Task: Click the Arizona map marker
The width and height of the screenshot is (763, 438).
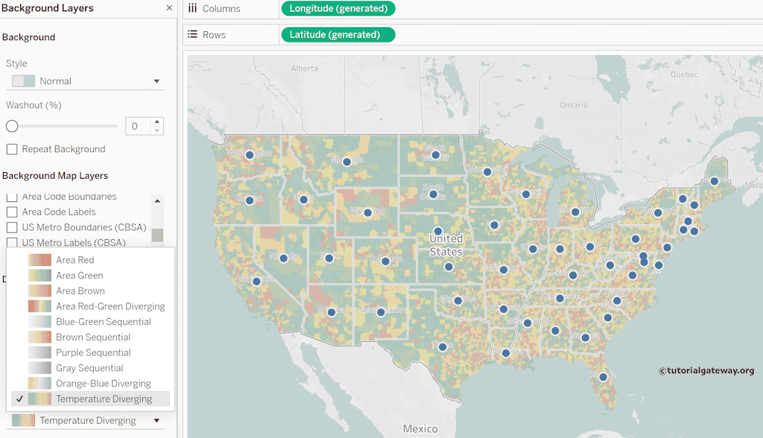Action: click(x=332, y=312)
